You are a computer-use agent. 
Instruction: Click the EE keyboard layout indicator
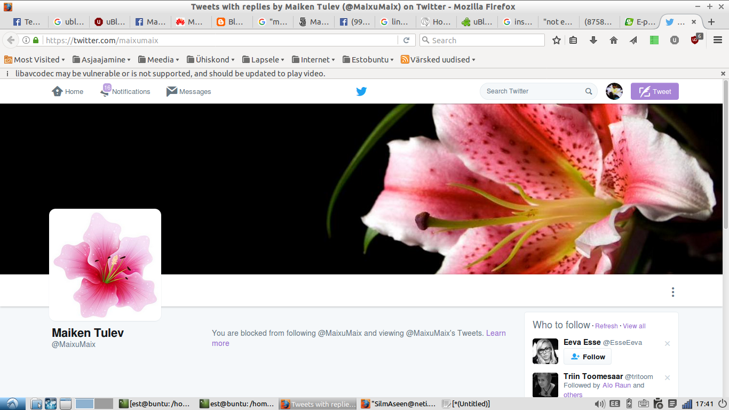pyautogui.click(x=614, y=404)
